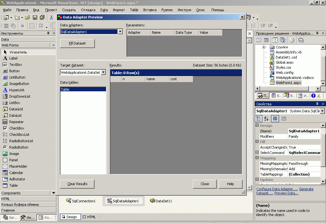Click the Open file folder toolbar icon
This screenshot has height=223, width=326.
tap(28, 18)
